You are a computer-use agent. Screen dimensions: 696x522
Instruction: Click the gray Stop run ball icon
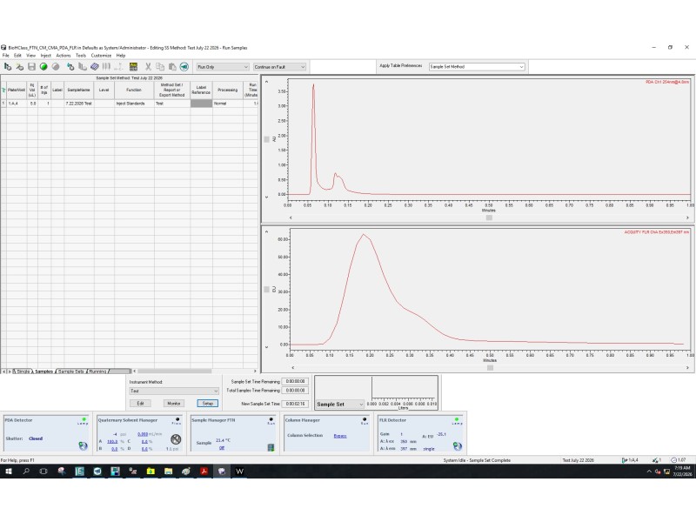pyautogui.click(x=56, y=67)
